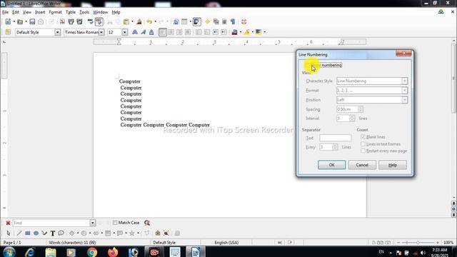Click the Styles and Formatting icon

[x=8, y=32]
